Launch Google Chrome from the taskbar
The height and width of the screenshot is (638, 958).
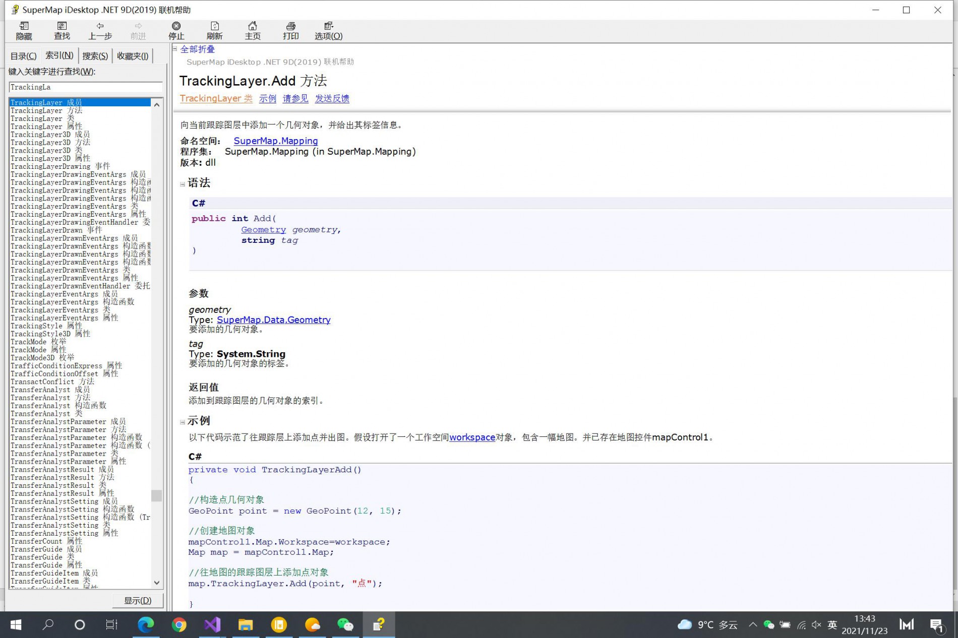[x=179, y=625]
